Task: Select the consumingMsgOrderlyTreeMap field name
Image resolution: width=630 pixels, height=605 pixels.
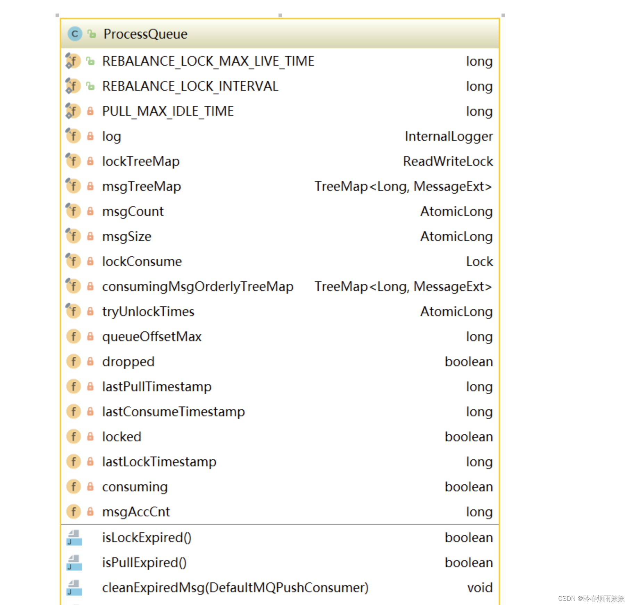Action: coord(198,287)
